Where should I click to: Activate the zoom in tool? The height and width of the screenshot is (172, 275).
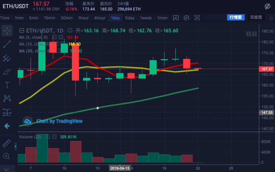point(7,156)
